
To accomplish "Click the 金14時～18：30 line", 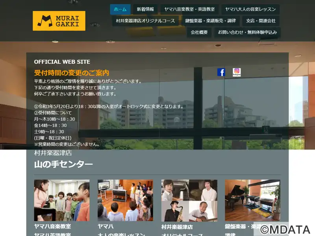I will (x=50, y=125).
